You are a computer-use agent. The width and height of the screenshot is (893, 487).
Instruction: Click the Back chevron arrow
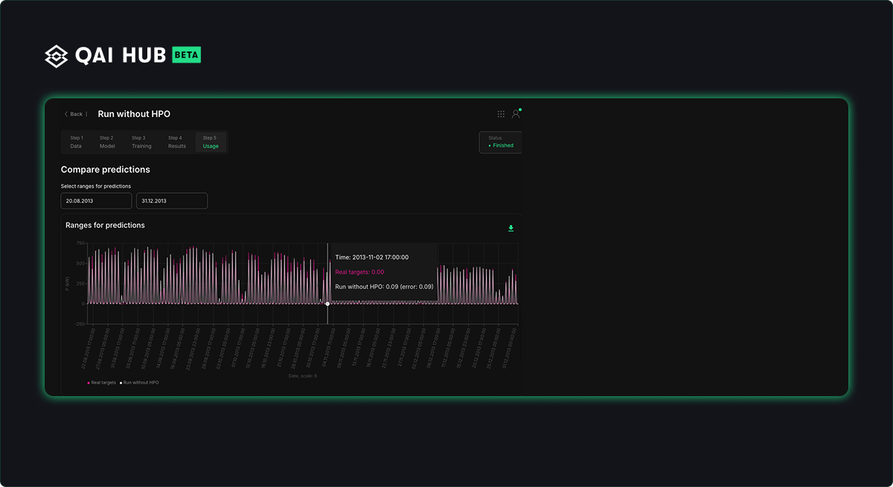tap(66, 114)
